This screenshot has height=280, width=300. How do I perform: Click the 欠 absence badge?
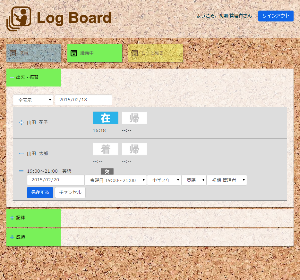pos(107,171)
